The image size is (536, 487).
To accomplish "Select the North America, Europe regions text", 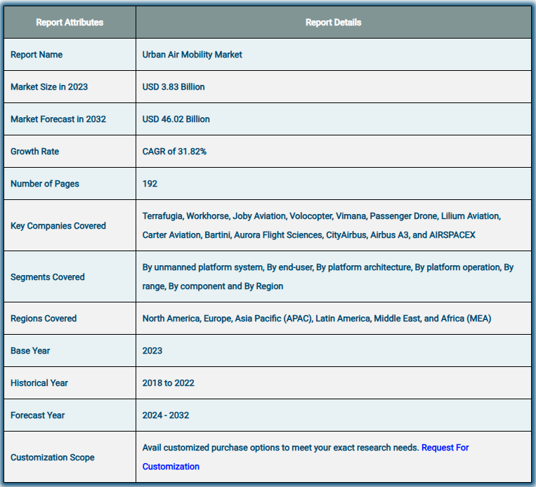I will [317, 319].
